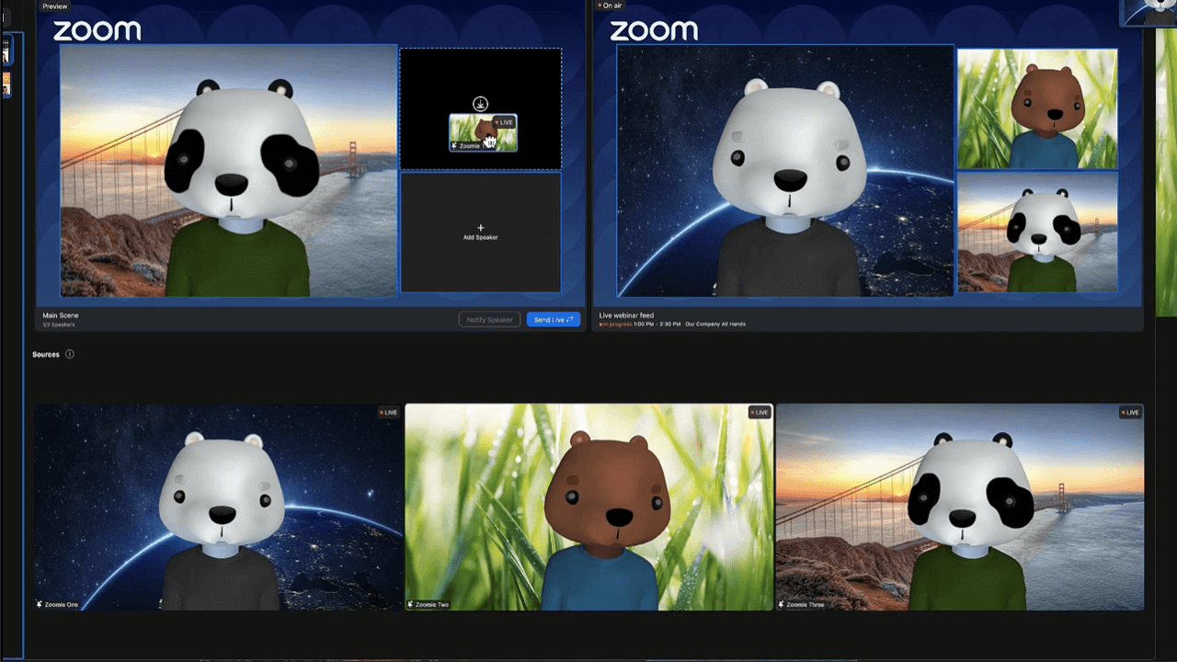
Task: Click the pin icon beside Zoomie Two
Action: 410,604
